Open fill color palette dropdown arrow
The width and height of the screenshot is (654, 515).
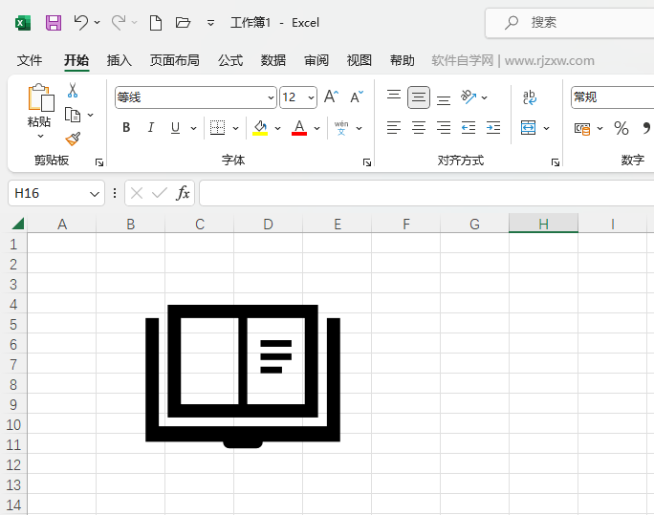click(278, 128)
